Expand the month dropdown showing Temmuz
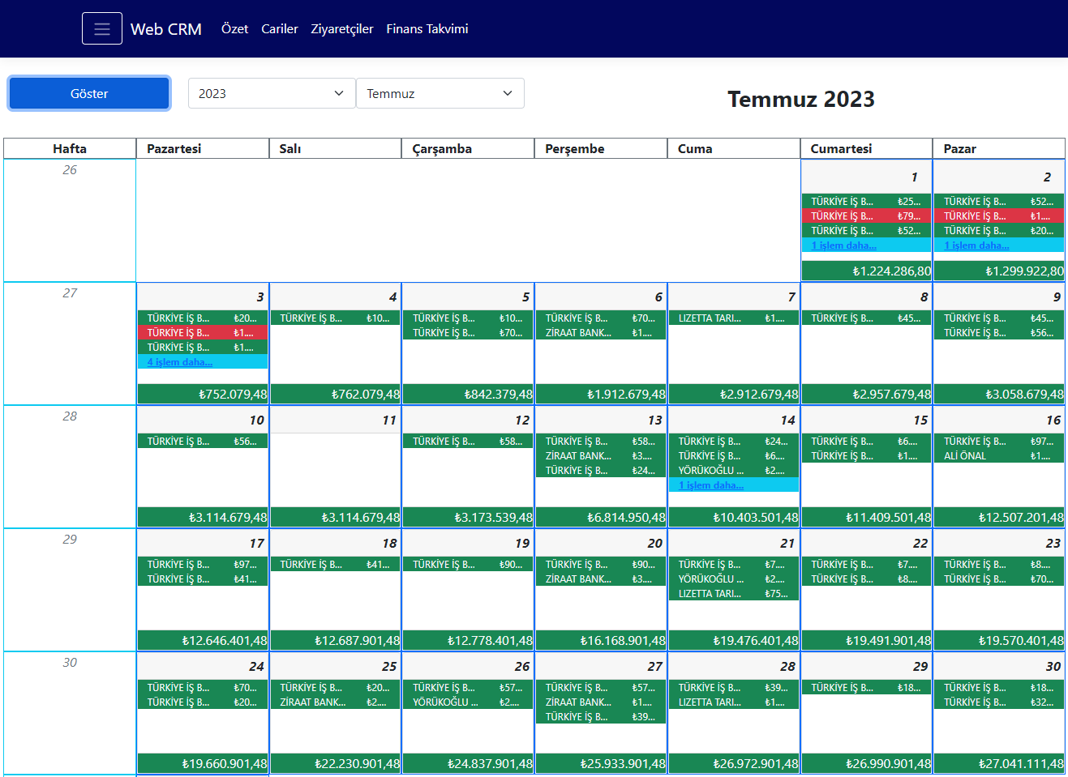This screenshot has width=1068, height=777. [440, 93]
